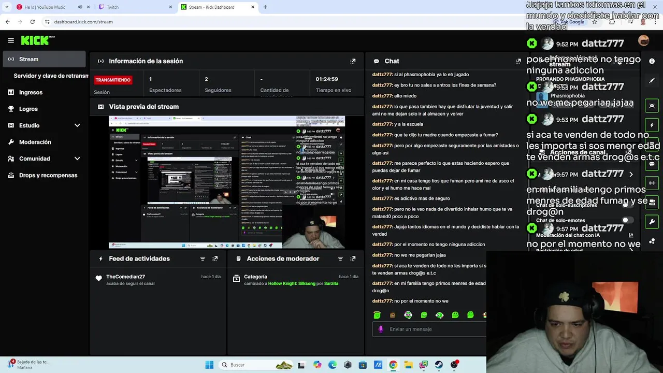Expand the Estudio sidebar section

click(x=77, y=125)
